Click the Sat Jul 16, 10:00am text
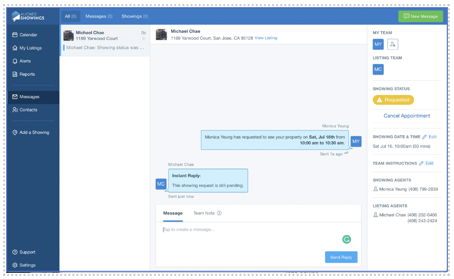 [x=401, y=147]
